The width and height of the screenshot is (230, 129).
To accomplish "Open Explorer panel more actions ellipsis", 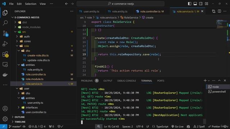I will point(72,11).
